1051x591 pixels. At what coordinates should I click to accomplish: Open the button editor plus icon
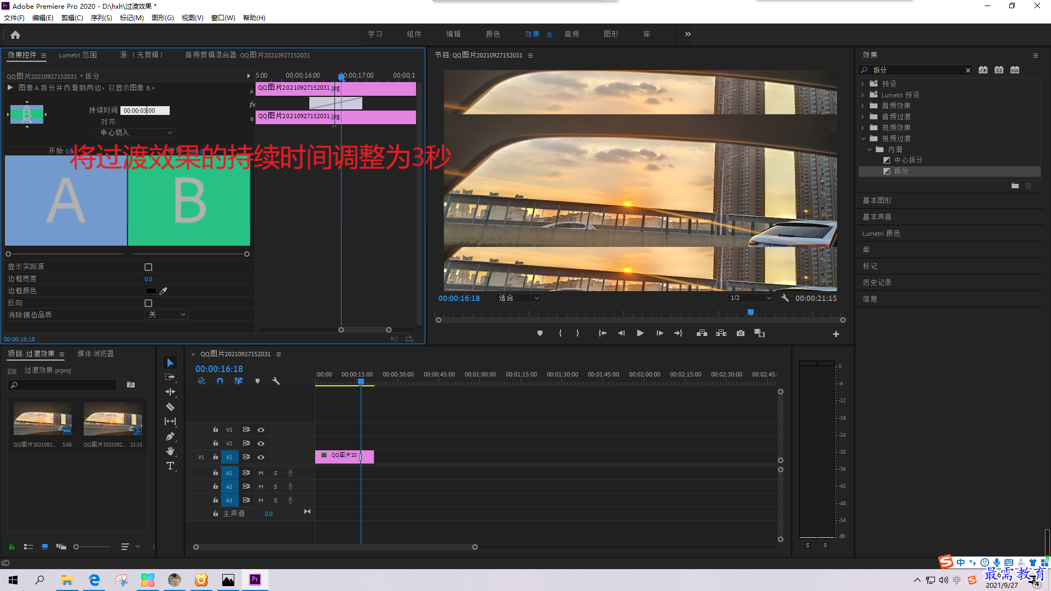(x=836, y=334)
